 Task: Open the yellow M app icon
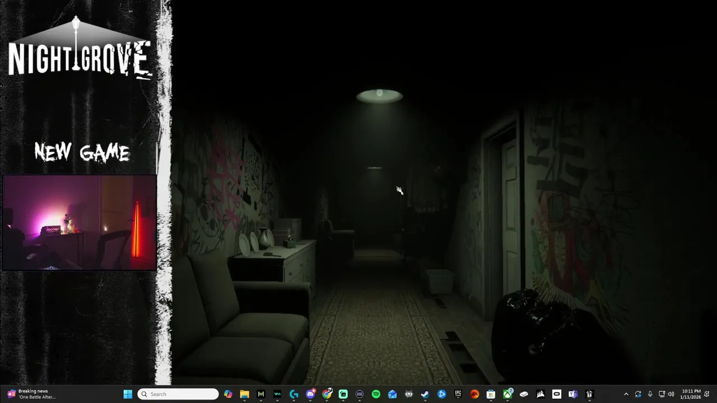(260, 394)
